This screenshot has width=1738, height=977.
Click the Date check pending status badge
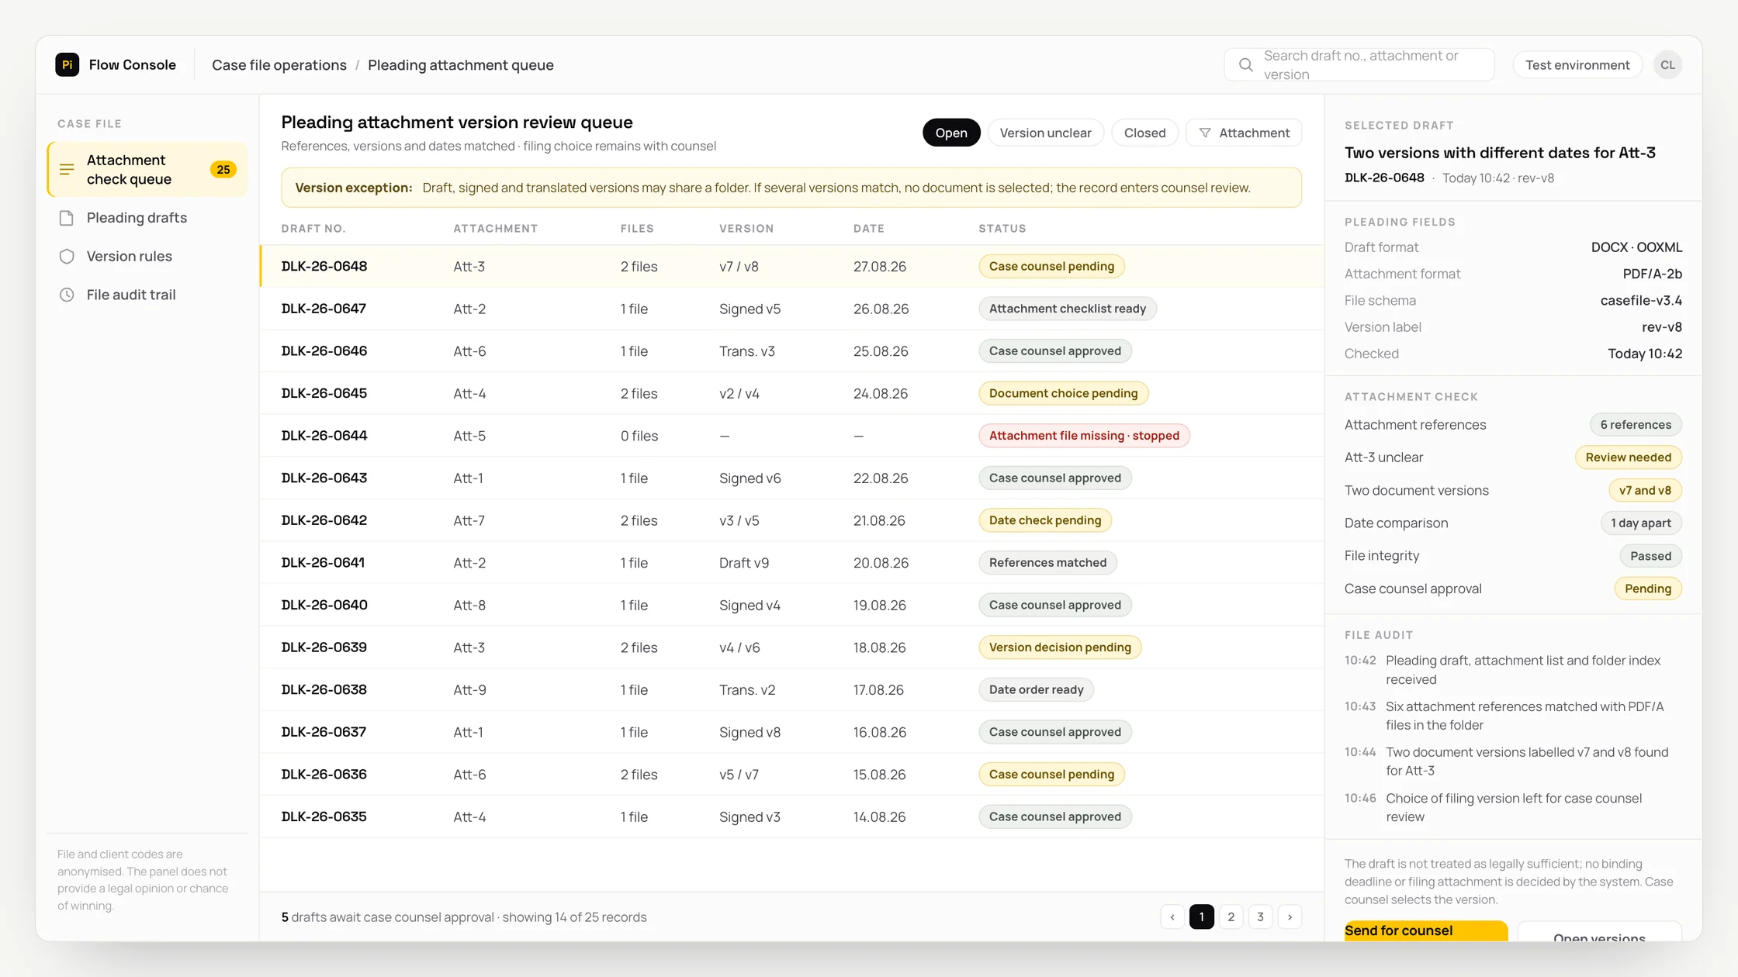(x=1044, y=520)
